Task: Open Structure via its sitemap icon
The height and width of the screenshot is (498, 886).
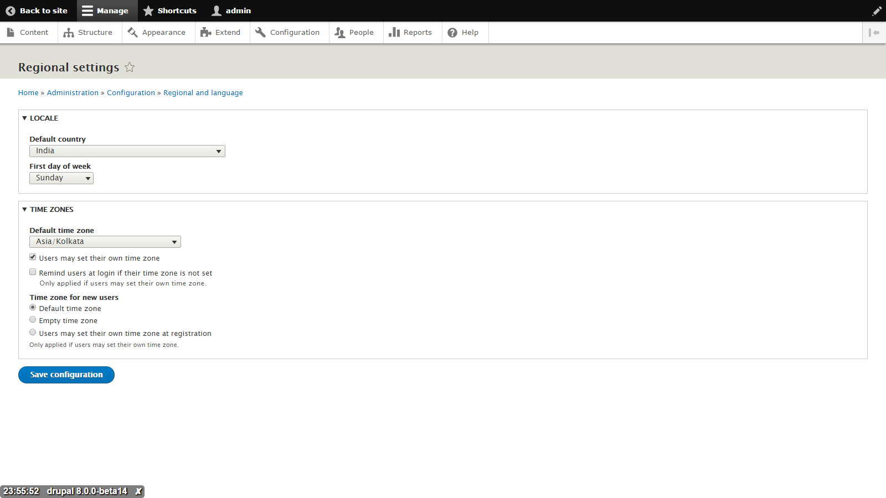Action: tap(68, 32)
